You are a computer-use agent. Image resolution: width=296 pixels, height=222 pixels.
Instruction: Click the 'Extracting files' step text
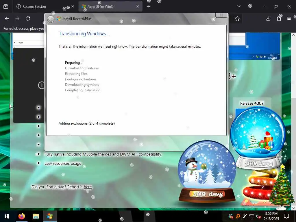point(76,74)
